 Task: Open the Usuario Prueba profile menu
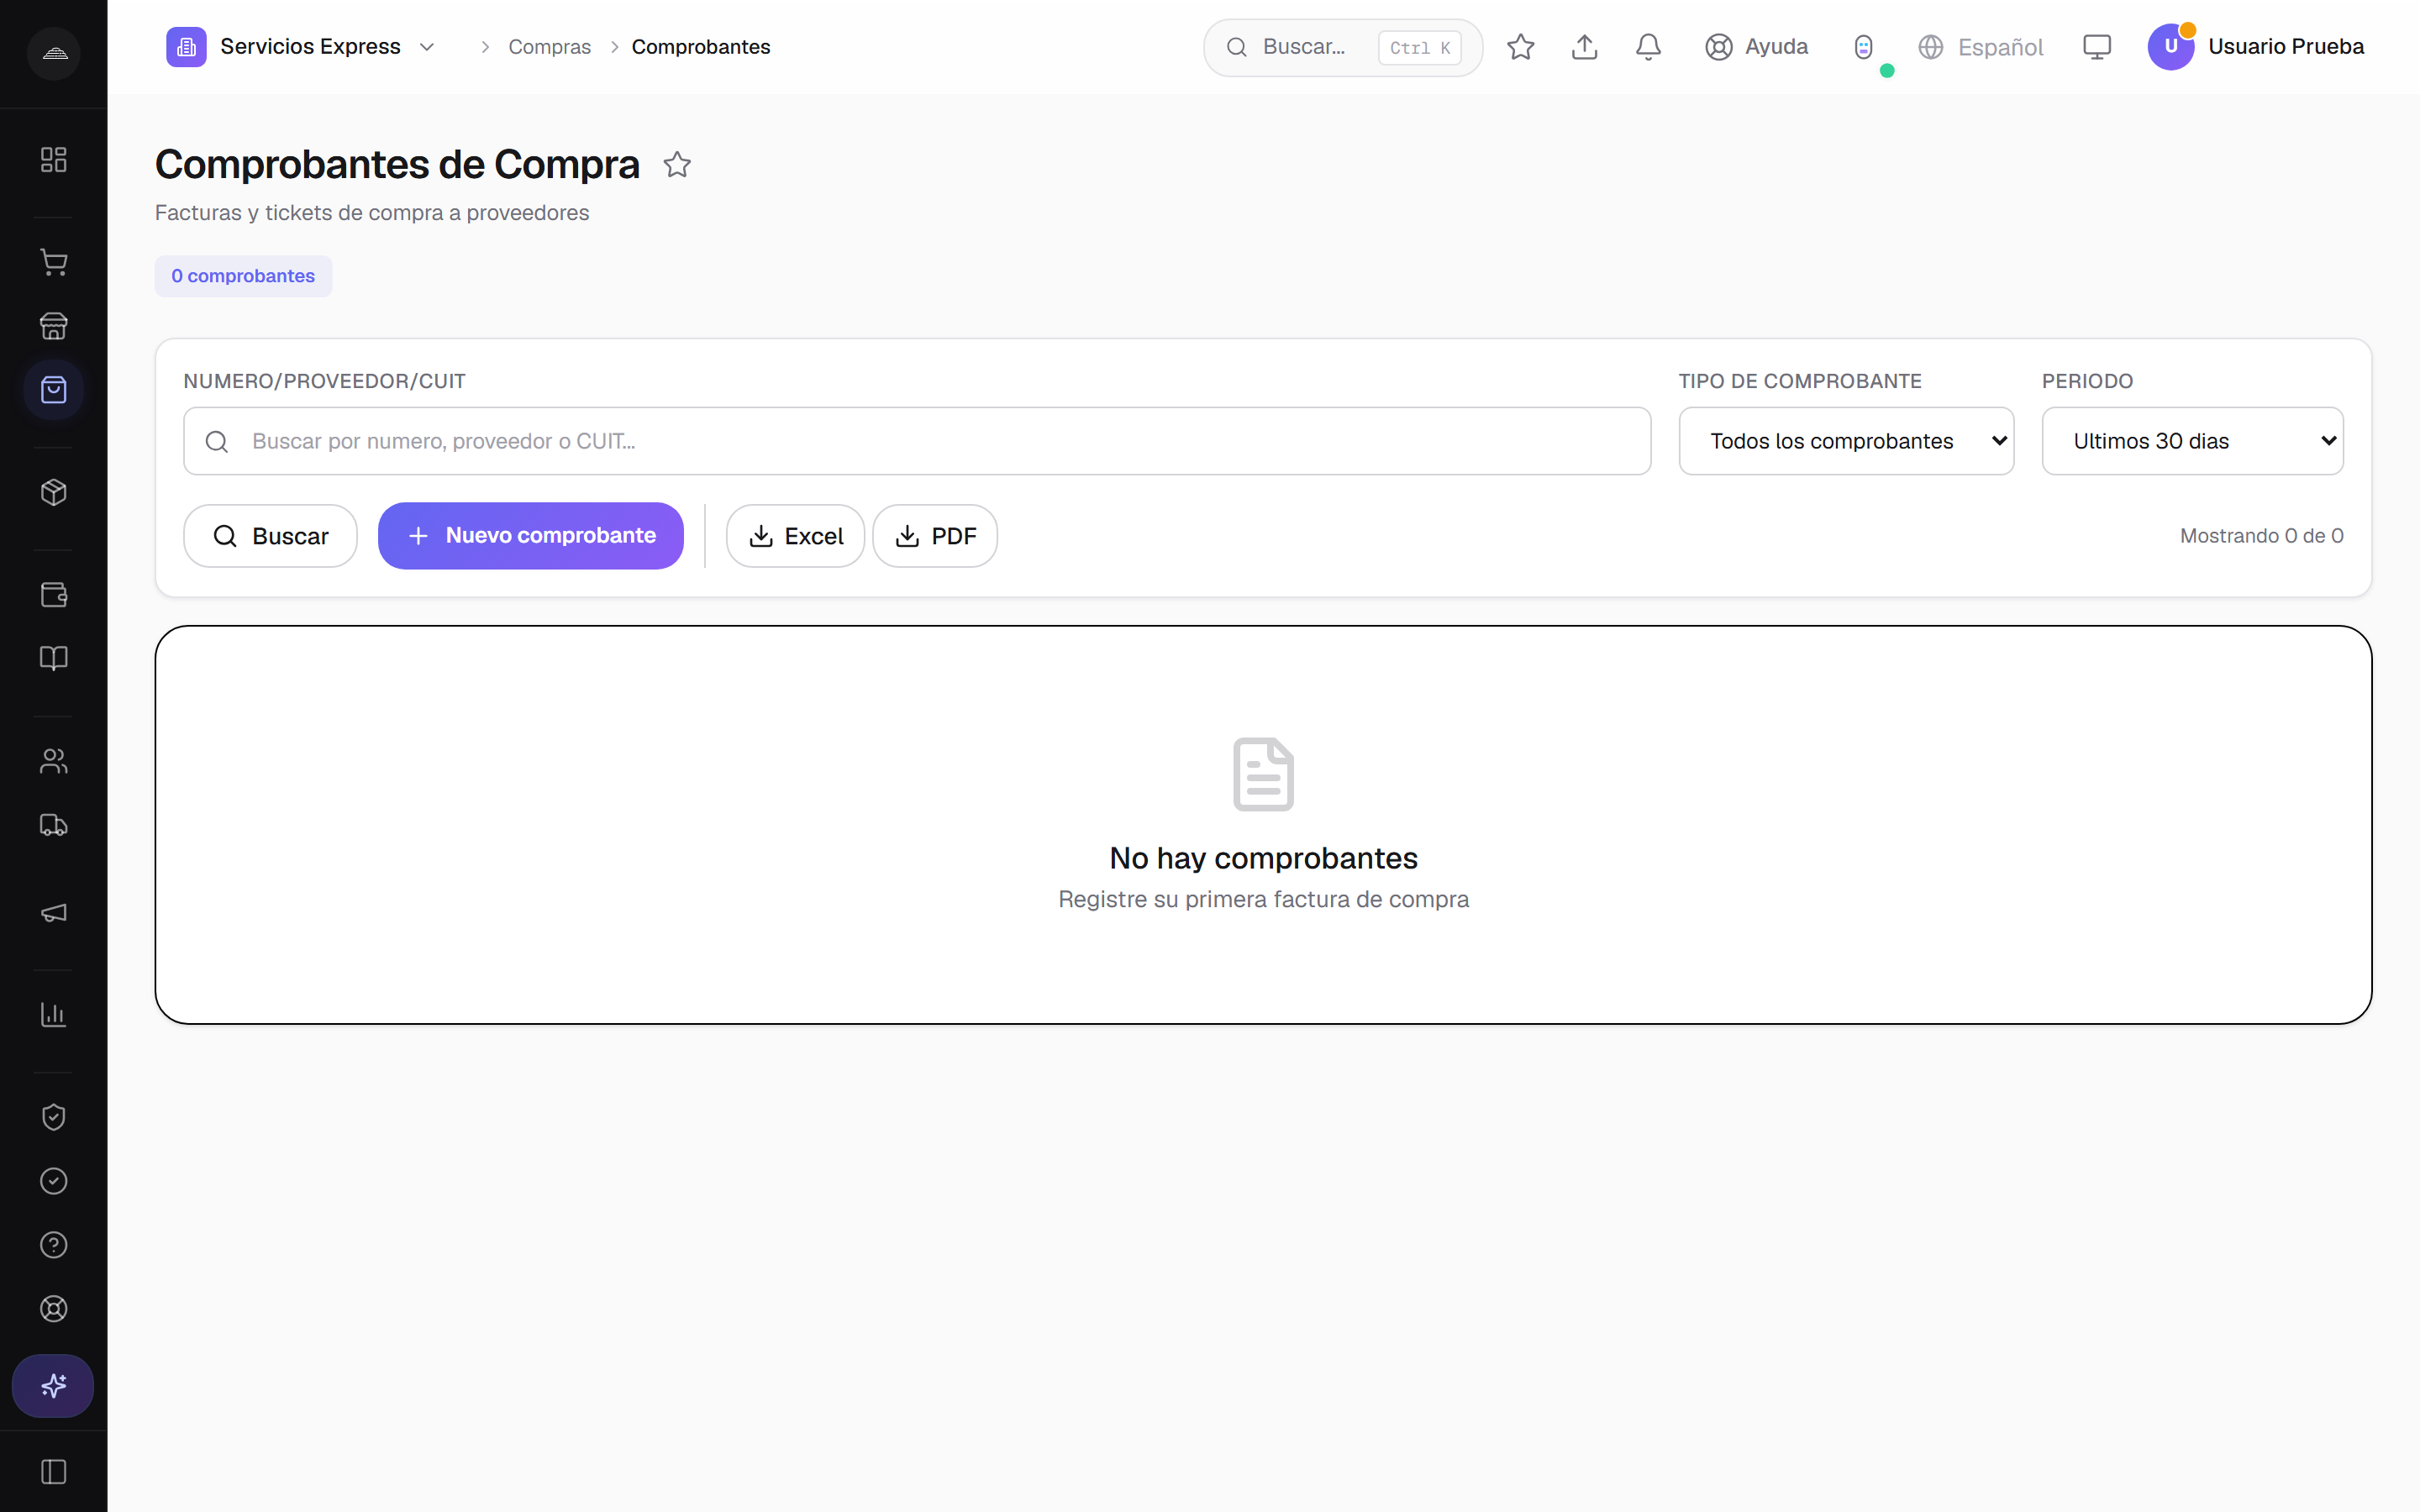pyautogui.click(x=2256, y=47)
